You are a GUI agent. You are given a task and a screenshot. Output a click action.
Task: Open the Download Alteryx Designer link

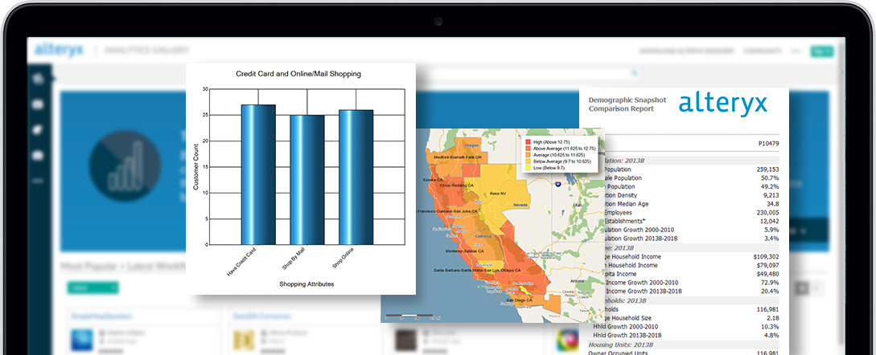[687, 51]
